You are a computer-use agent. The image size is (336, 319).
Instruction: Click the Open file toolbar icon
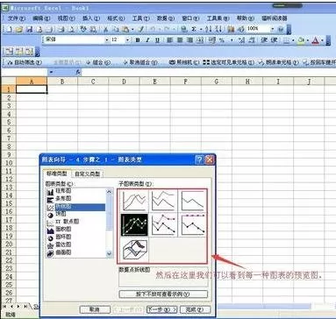pyautogui.click(x=19, y=29)
